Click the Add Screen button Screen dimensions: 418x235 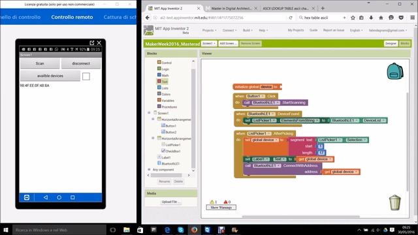228,44
